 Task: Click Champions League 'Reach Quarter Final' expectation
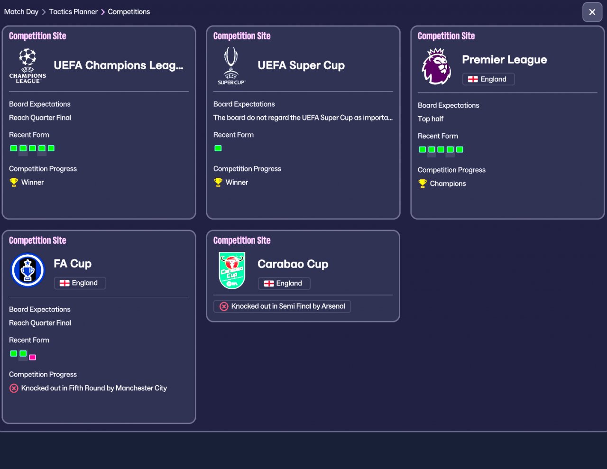coord(40,118)
